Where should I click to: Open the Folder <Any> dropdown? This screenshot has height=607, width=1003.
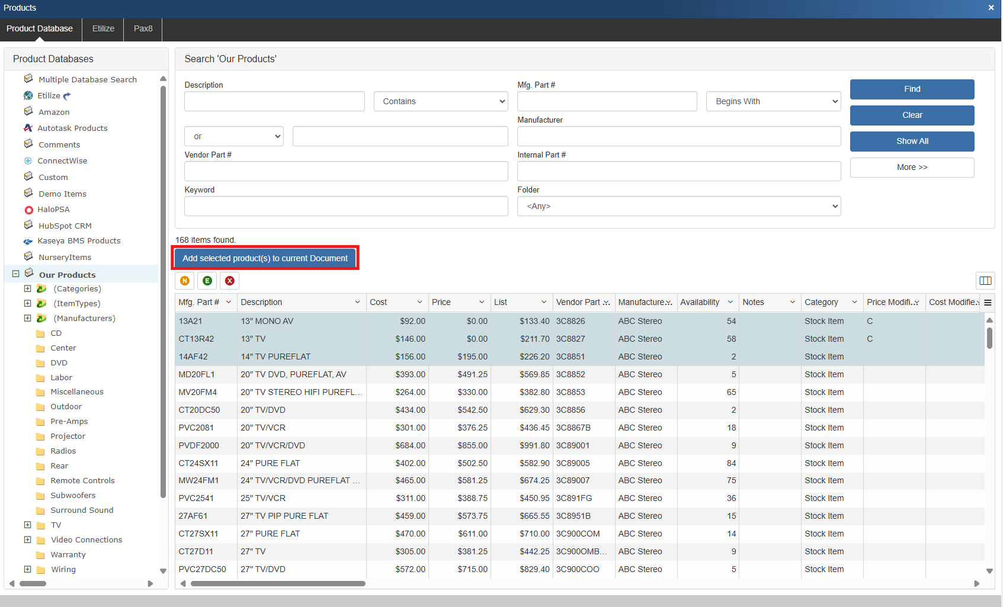(678, 207)
